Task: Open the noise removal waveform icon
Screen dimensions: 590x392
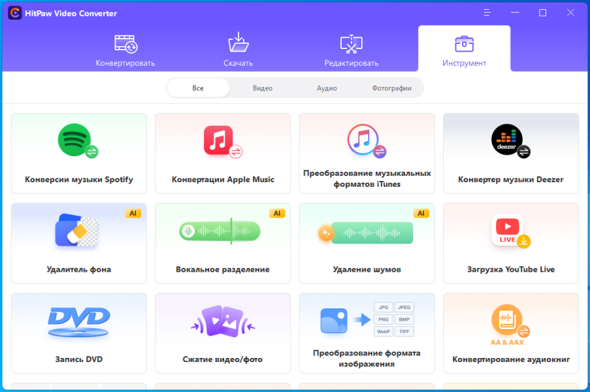Action: tap(365, 233)
